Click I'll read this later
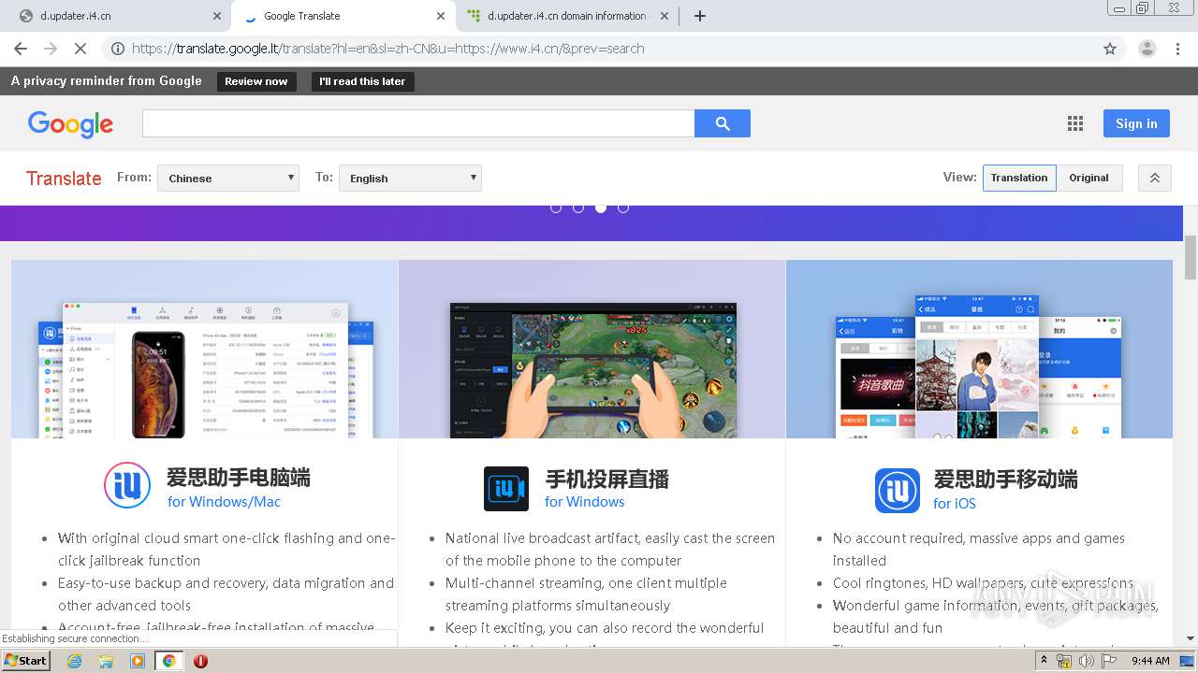The width and height of the screenshot is (1198, 673). 362,81
